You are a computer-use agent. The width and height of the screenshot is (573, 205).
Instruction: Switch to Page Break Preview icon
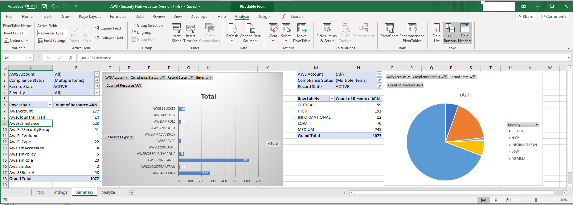pos(508,200)
